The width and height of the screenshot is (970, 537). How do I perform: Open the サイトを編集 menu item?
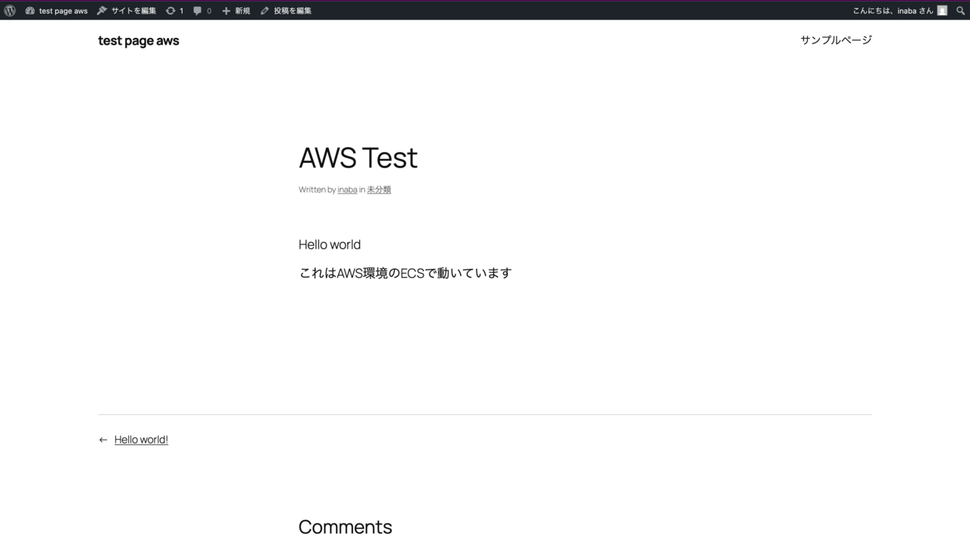(133, 11)
